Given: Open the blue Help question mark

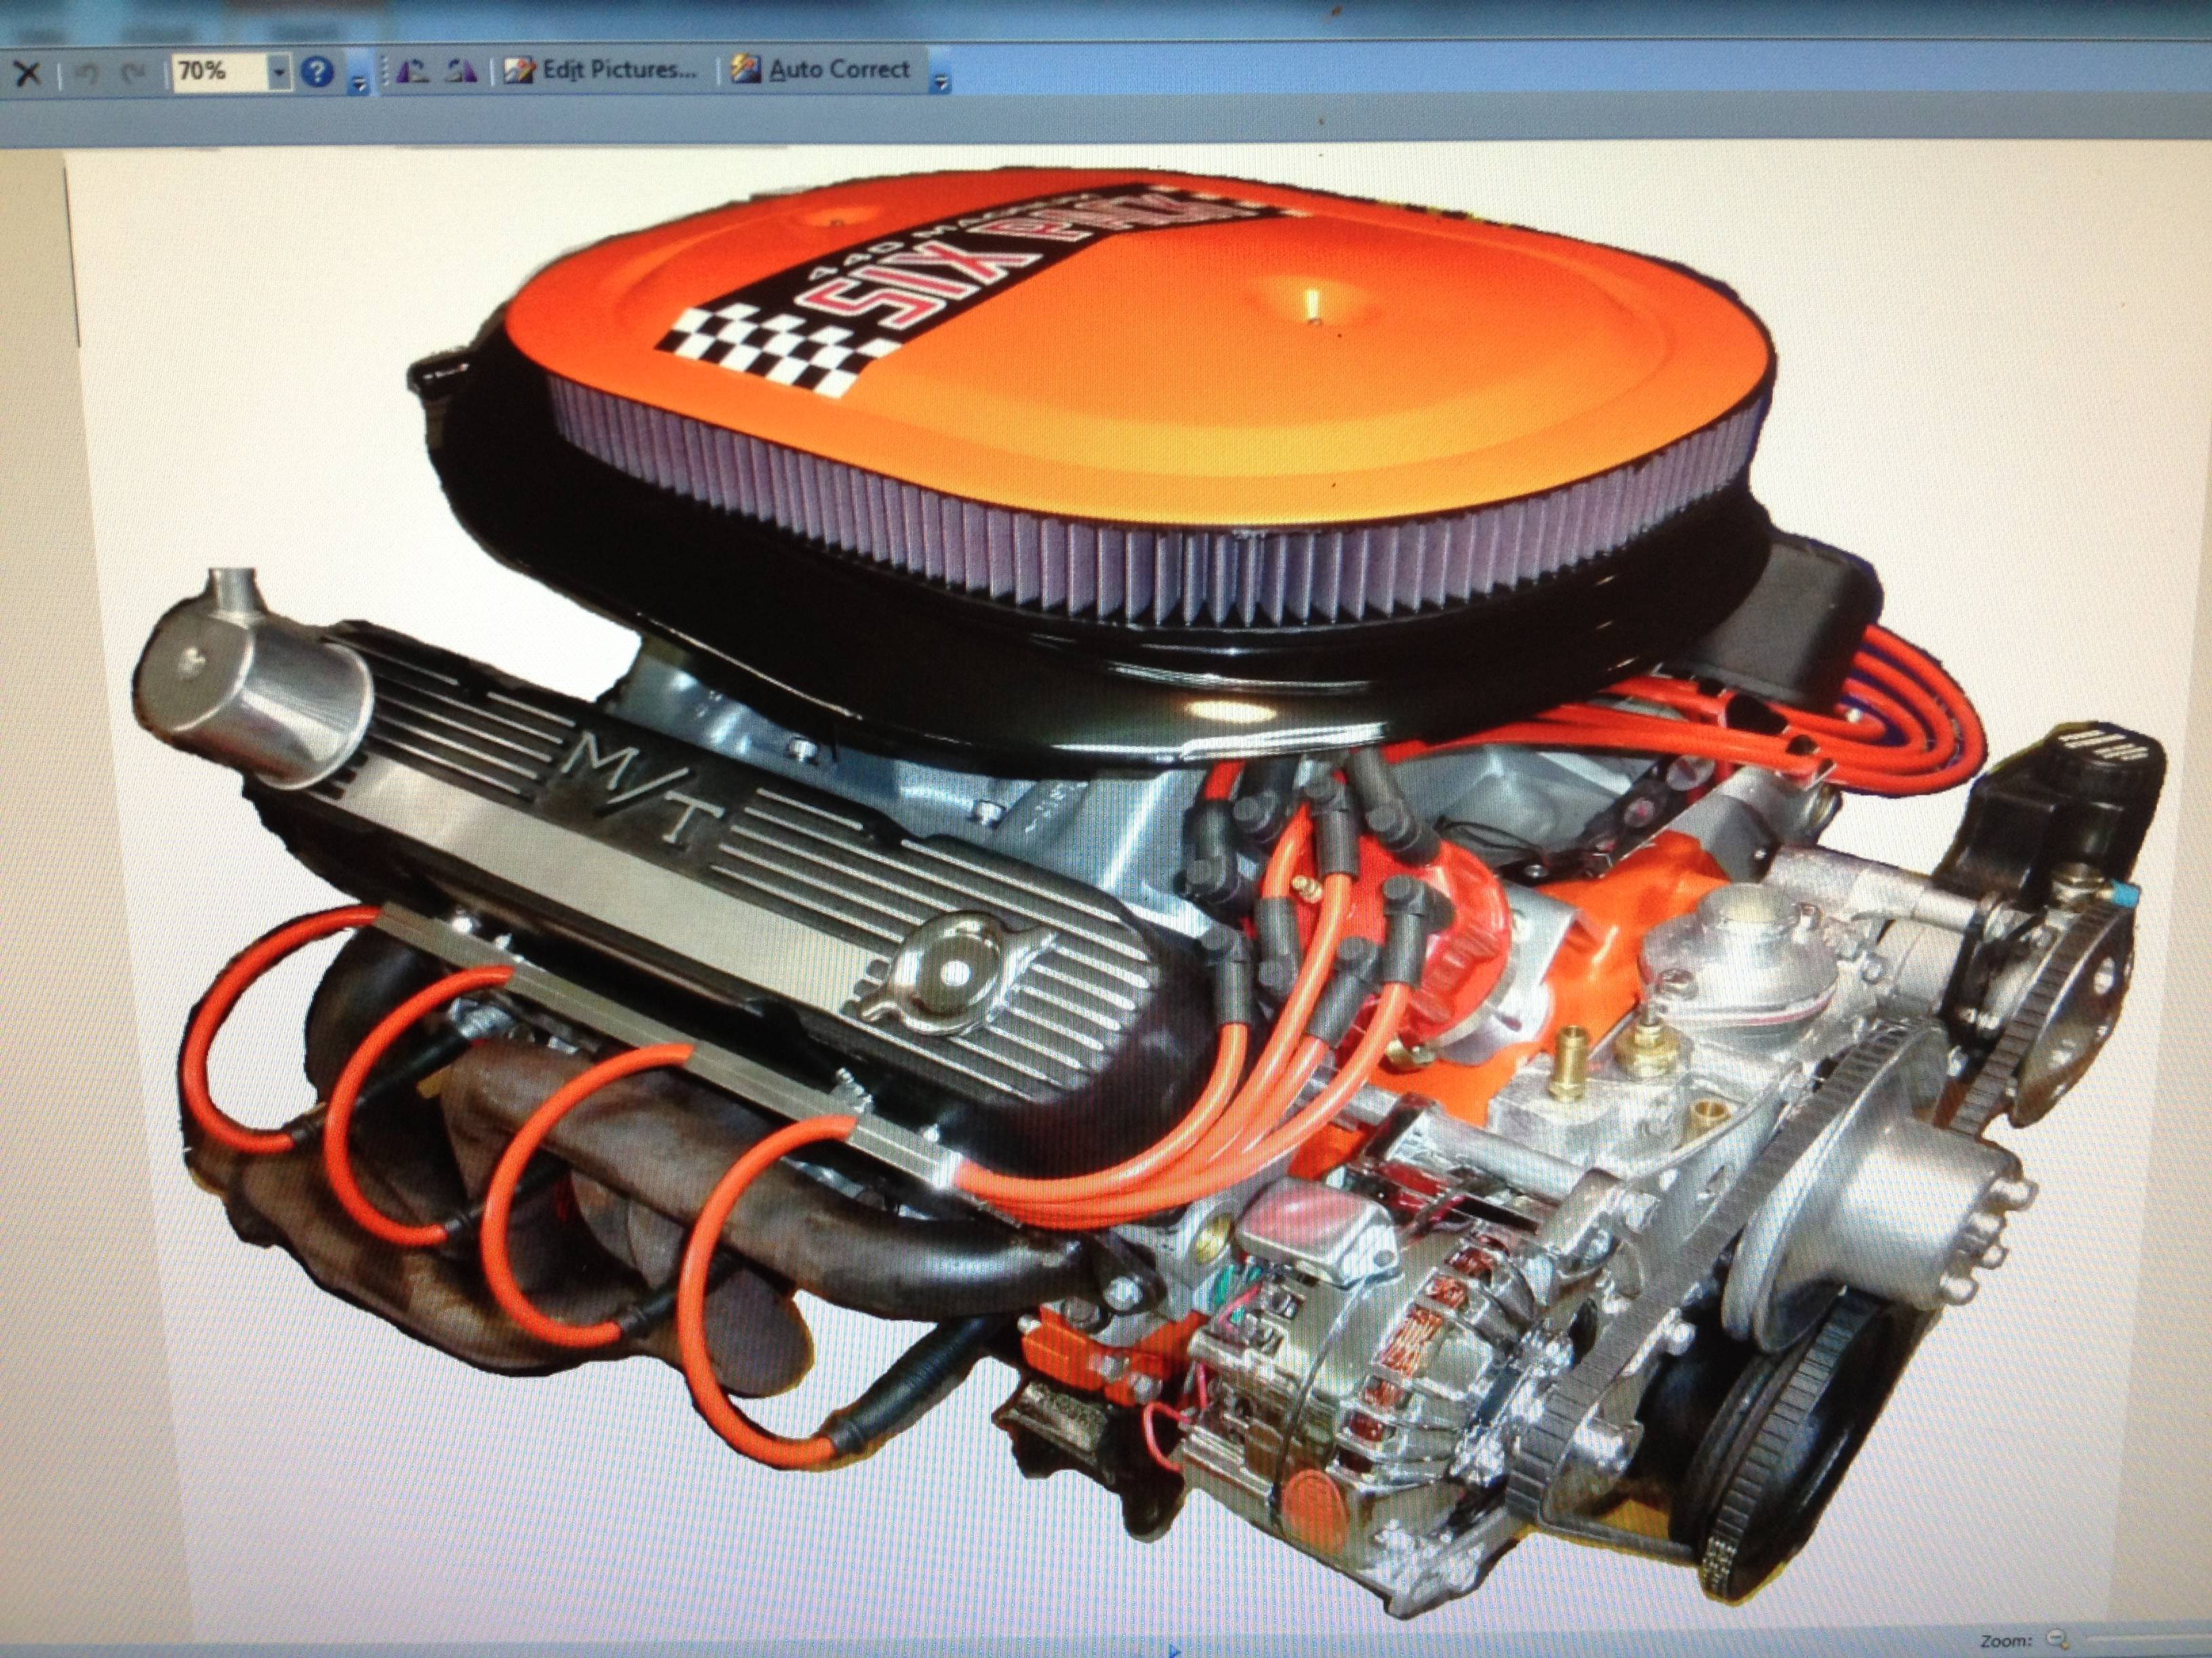Looking at the screenshot, I should click(x=317, y=72).
